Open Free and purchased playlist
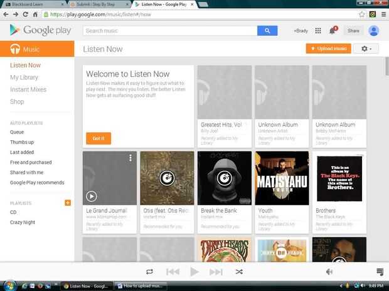This screenshot has width=389, height=291. click(31, 163)
